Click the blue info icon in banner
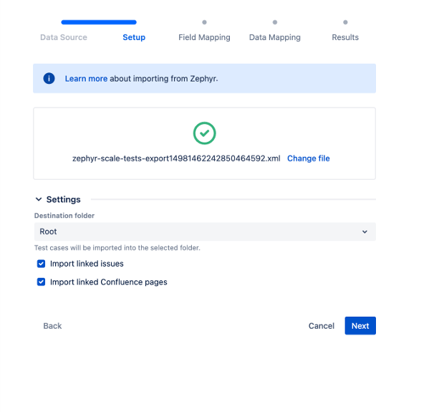Screen dimensions: 439x412 49,79
